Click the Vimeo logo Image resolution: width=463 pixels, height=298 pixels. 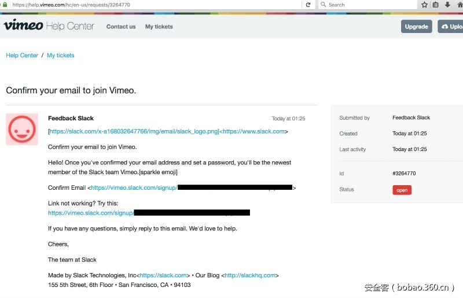pyautogui.click(x=23, y=25)
